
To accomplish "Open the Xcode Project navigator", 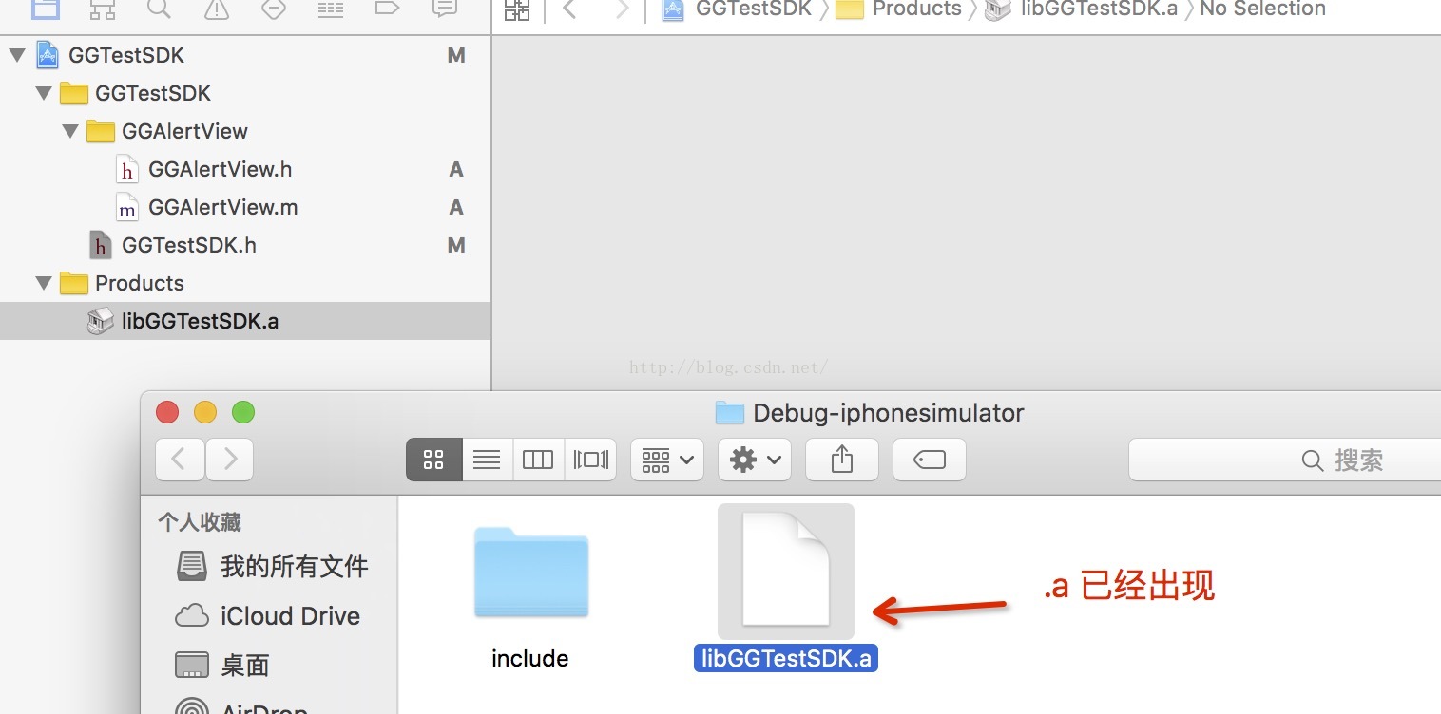I will (46, 9).
